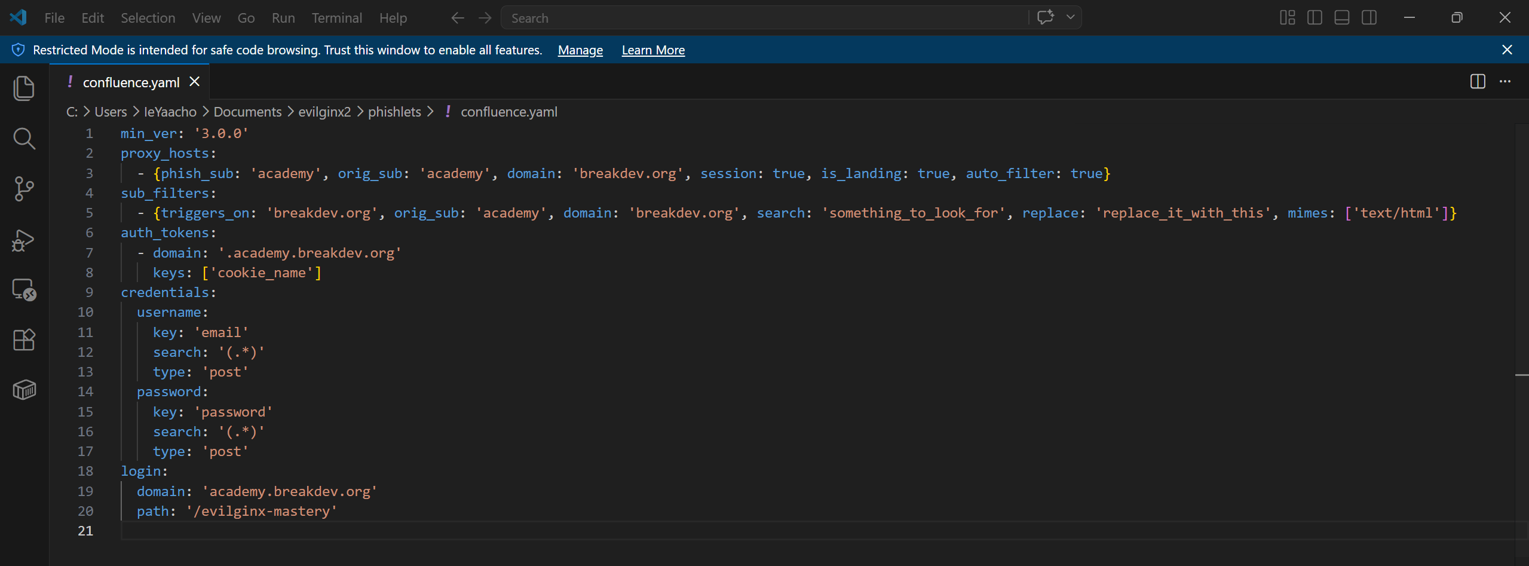Open the Chat icon in title bar

1046,17
